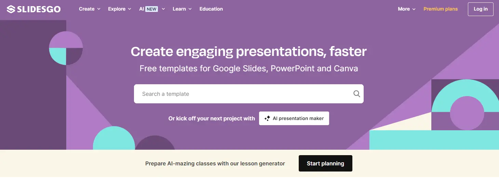Click the Slidesgo logo icon
Screen dimensions: 499x178
[x=11, y=9]
